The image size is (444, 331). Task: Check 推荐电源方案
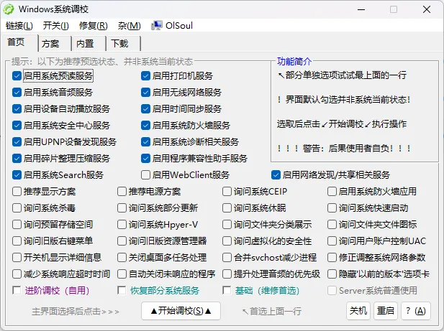pyautogui.click(x=122, y=192)
